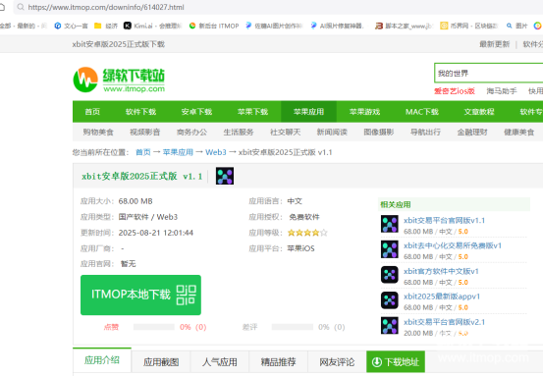
Task: Open xbit交易平台官网版v1.1 related app link
Action: [x=444, y=220]
